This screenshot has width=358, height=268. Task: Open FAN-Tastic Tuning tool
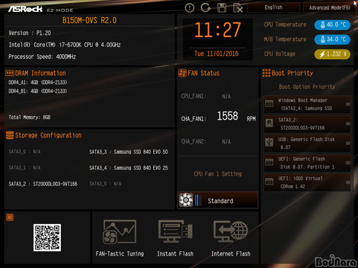pos(120,238)
